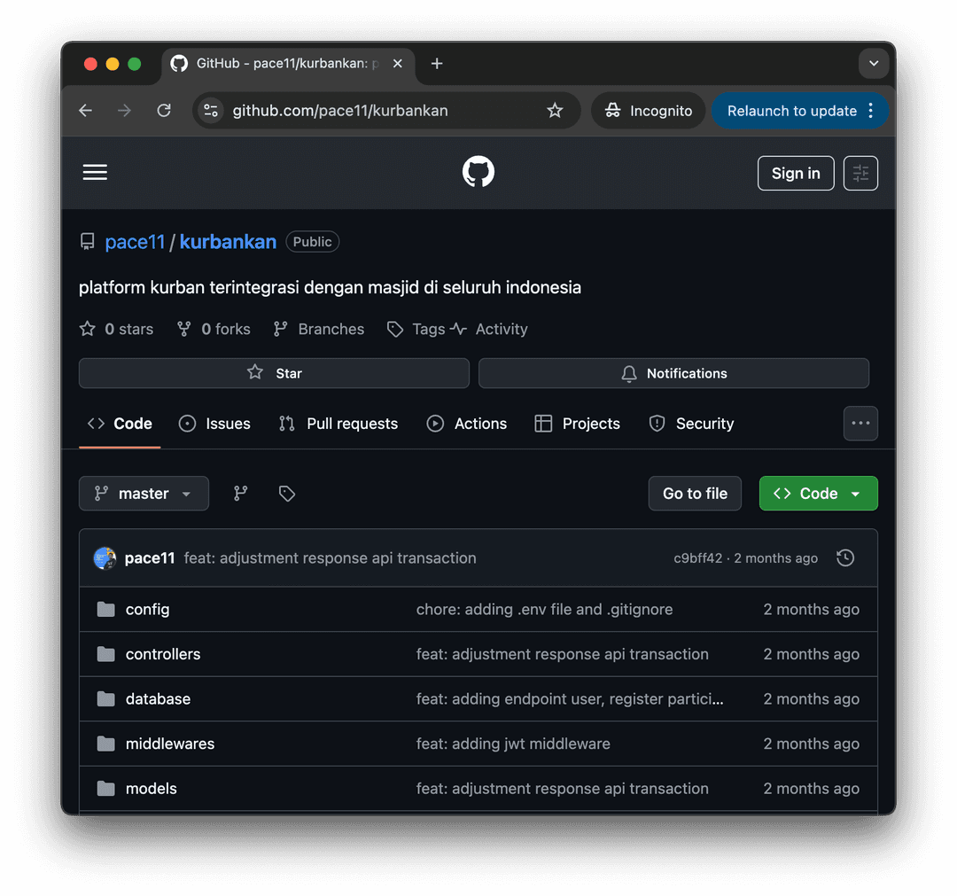Click the tags icon beside branches
The height and width of the screenshot is (896, 957).
pyautogui.click(x=286, y=494)
